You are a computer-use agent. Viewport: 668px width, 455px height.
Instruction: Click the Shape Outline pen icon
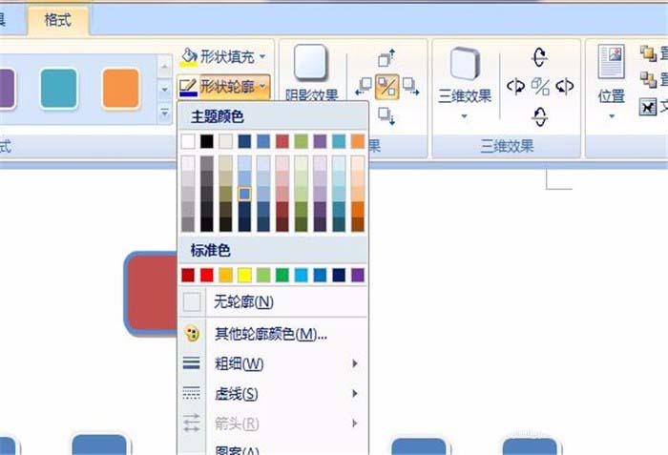click(x=188, y=87)
